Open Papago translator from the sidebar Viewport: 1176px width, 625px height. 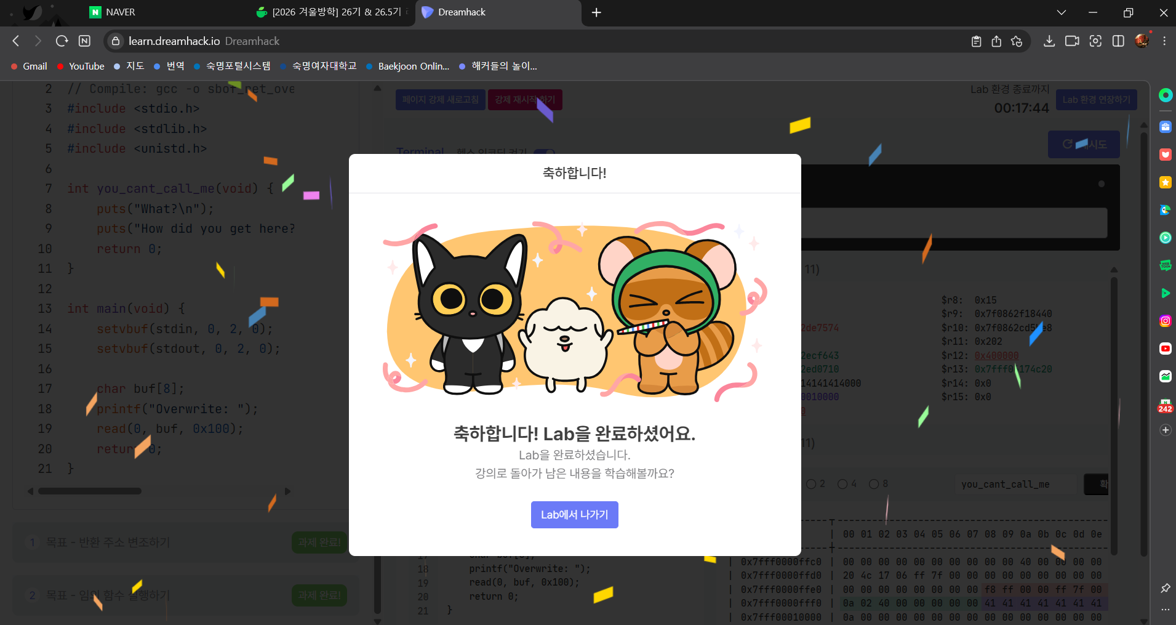coord(1165,210)
